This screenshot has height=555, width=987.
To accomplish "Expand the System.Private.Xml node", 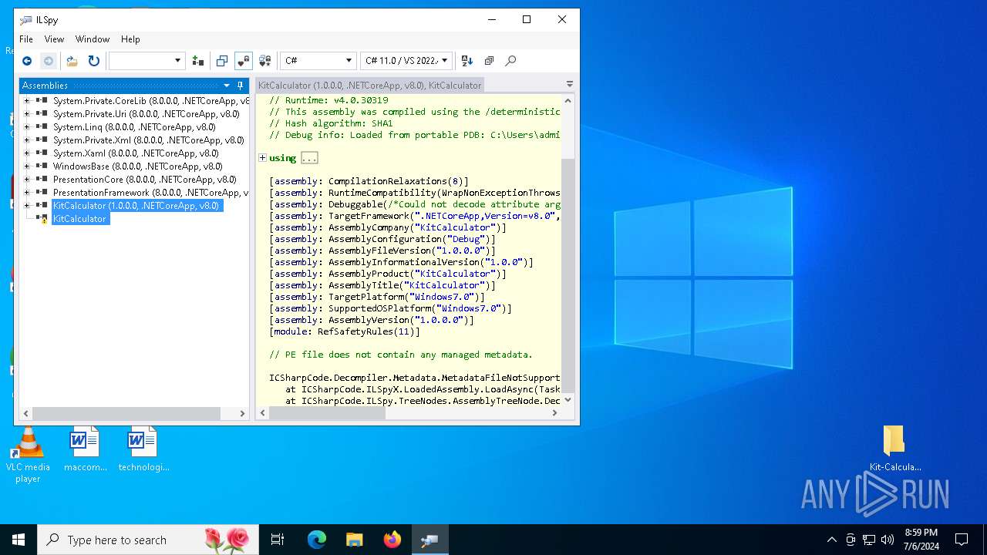I will click(x=27, y=140).
